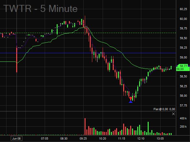Click the 58,50 price axis label

click(183, 77)
